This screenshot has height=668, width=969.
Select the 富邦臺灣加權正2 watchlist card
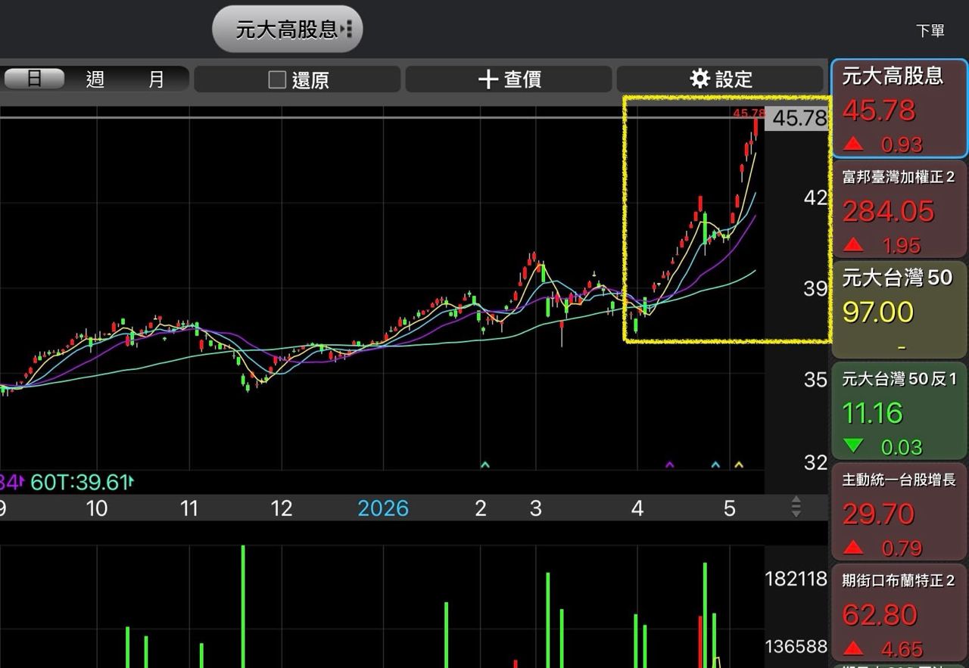(899, 210)
